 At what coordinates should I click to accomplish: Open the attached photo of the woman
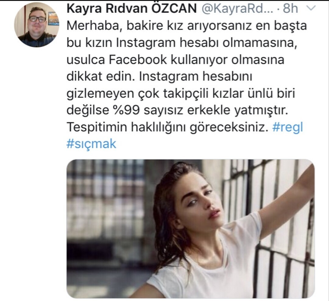(x=190, y=229)
